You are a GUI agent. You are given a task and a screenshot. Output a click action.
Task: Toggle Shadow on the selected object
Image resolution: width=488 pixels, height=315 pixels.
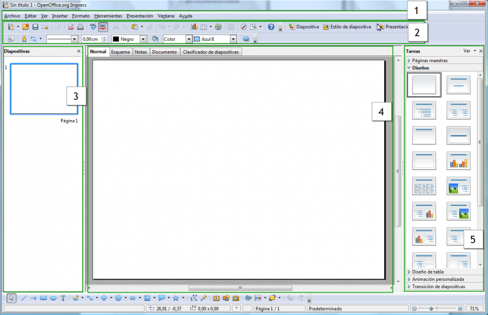point(246,39)
